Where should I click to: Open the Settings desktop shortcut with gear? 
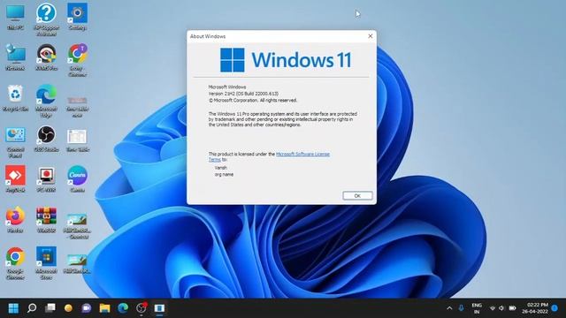click(x=77, y=17)
